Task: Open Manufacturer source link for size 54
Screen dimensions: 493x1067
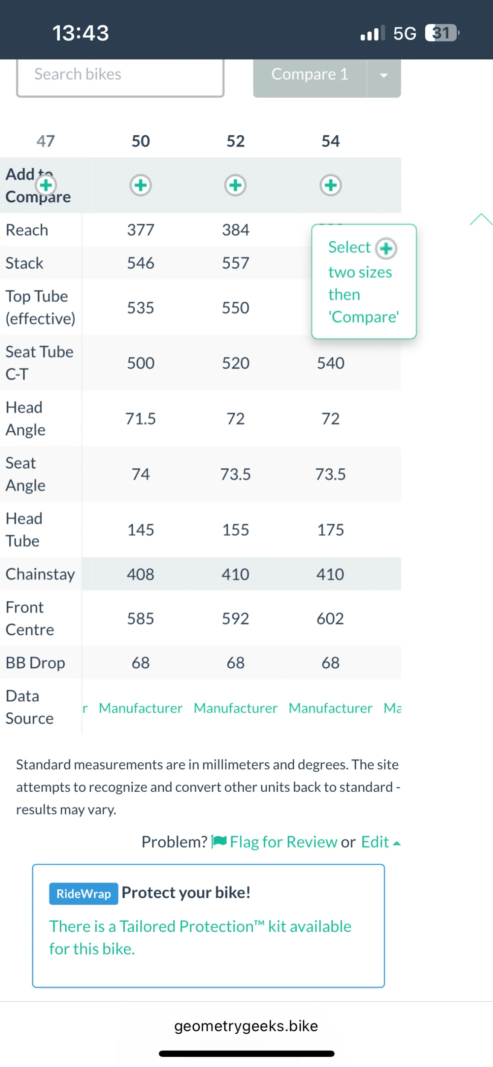Action: tap(330, 708)
